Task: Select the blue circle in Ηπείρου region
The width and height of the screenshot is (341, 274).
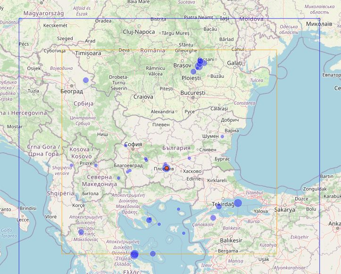Action: (81, 232)
